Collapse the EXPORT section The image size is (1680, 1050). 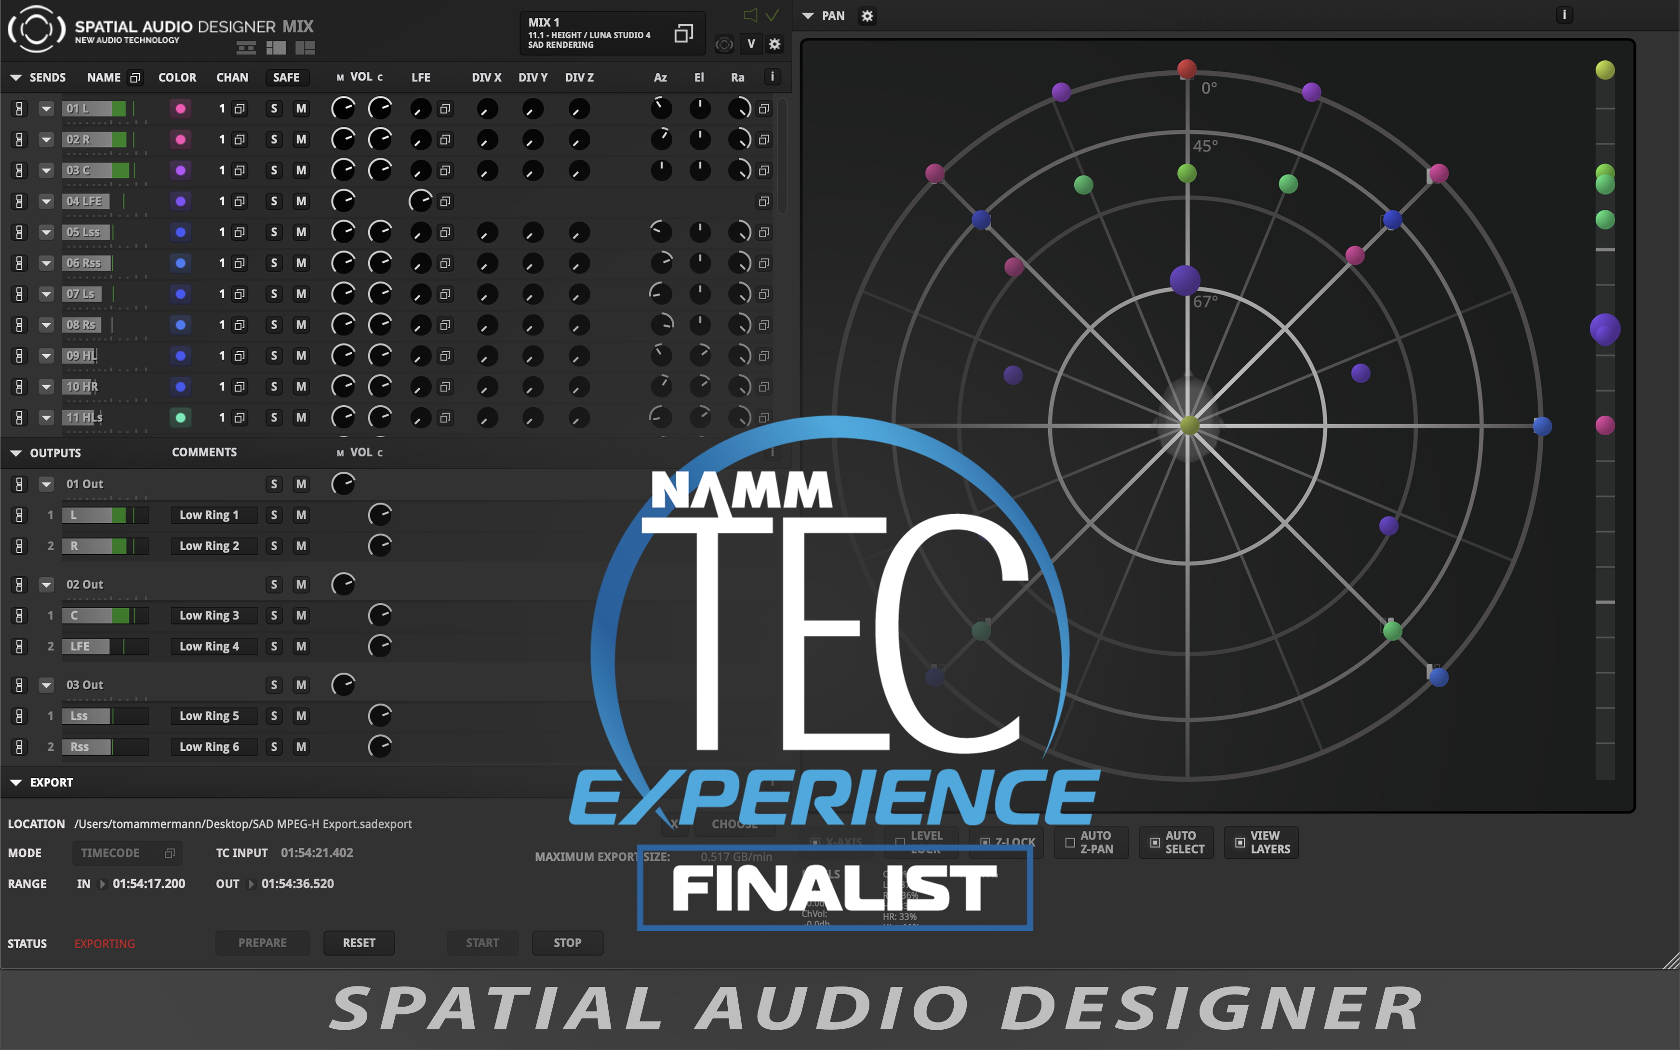(x=15, y=783)
